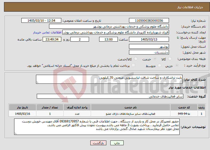Image resolution: width=210 pixels, height=150 pixels.
Task: Click the delivery province field بوشهر
Action: coord(149,46)
